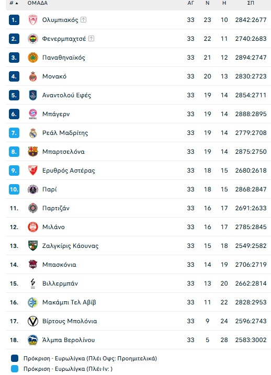The height and width of the screenshot is (375, 271).
Task: Open the Ερυθρός Αστέρας team page
Action: (x=69, y=171)
